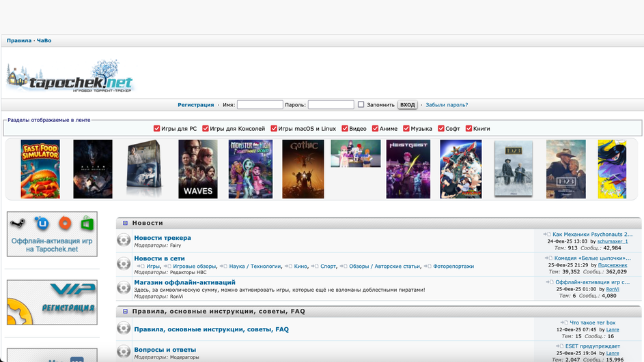Click last-post icon before Что такое тег box

pyautogui.click(x=564, y=322)
